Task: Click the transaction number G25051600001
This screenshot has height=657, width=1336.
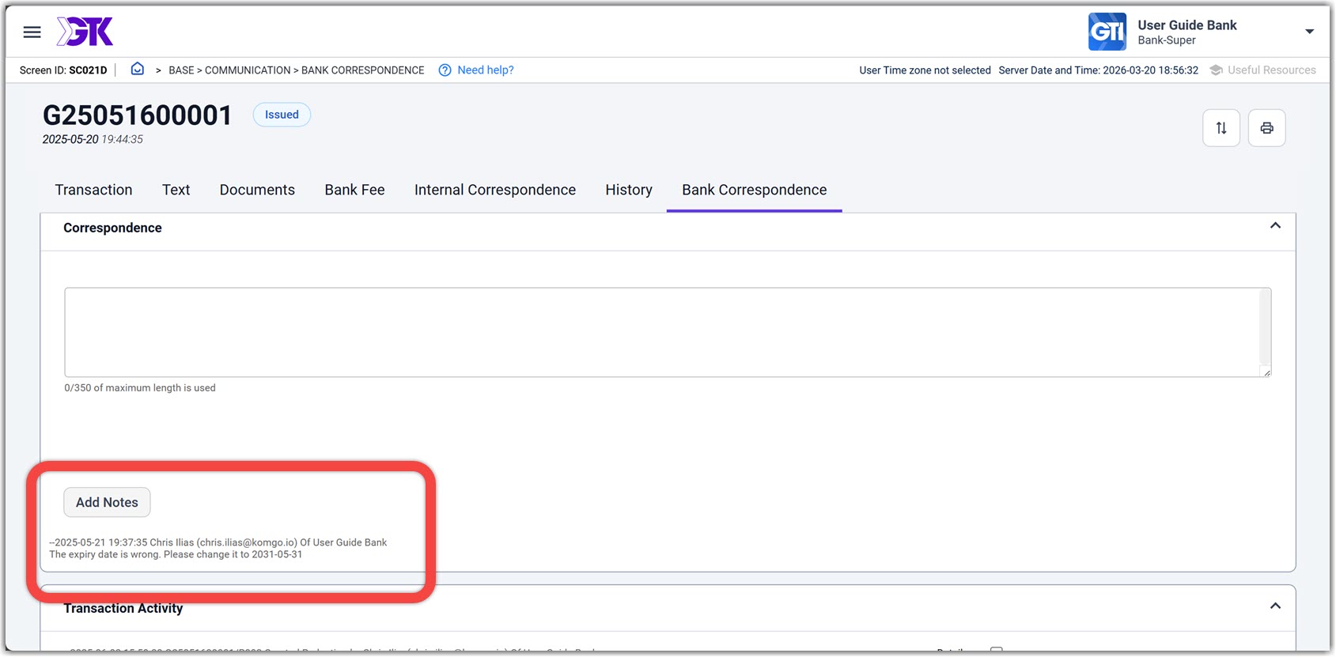Action: pos(138,115)
